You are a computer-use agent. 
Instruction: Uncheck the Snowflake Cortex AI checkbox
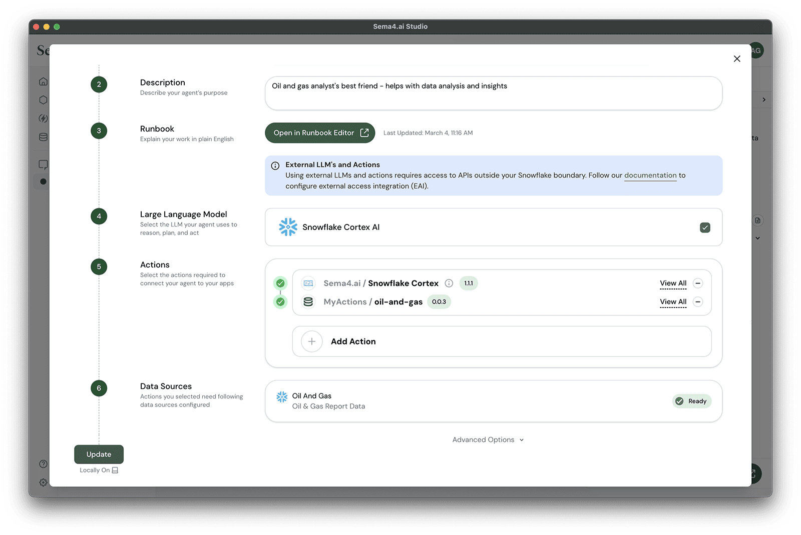[x=705, y=227]
